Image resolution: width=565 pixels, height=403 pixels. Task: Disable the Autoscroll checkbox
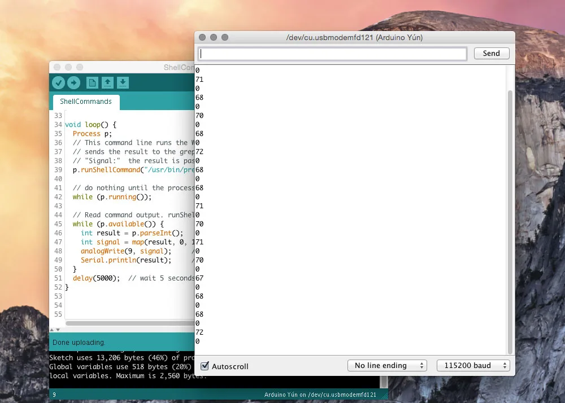(205, 366)
